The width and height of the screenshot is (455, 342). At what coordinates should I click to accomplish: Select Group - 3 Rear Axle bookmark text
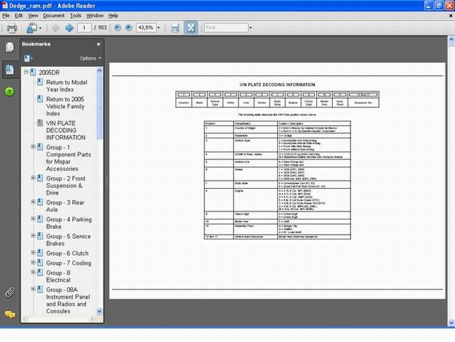[65, 206]
